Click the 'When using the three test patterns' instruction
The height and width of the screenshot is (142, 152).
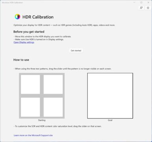[x=62, y=69]
